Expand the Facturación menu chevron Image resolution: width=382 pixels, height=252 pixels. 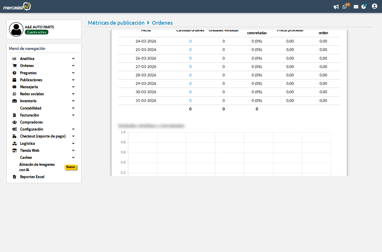(x=73, y=115)
